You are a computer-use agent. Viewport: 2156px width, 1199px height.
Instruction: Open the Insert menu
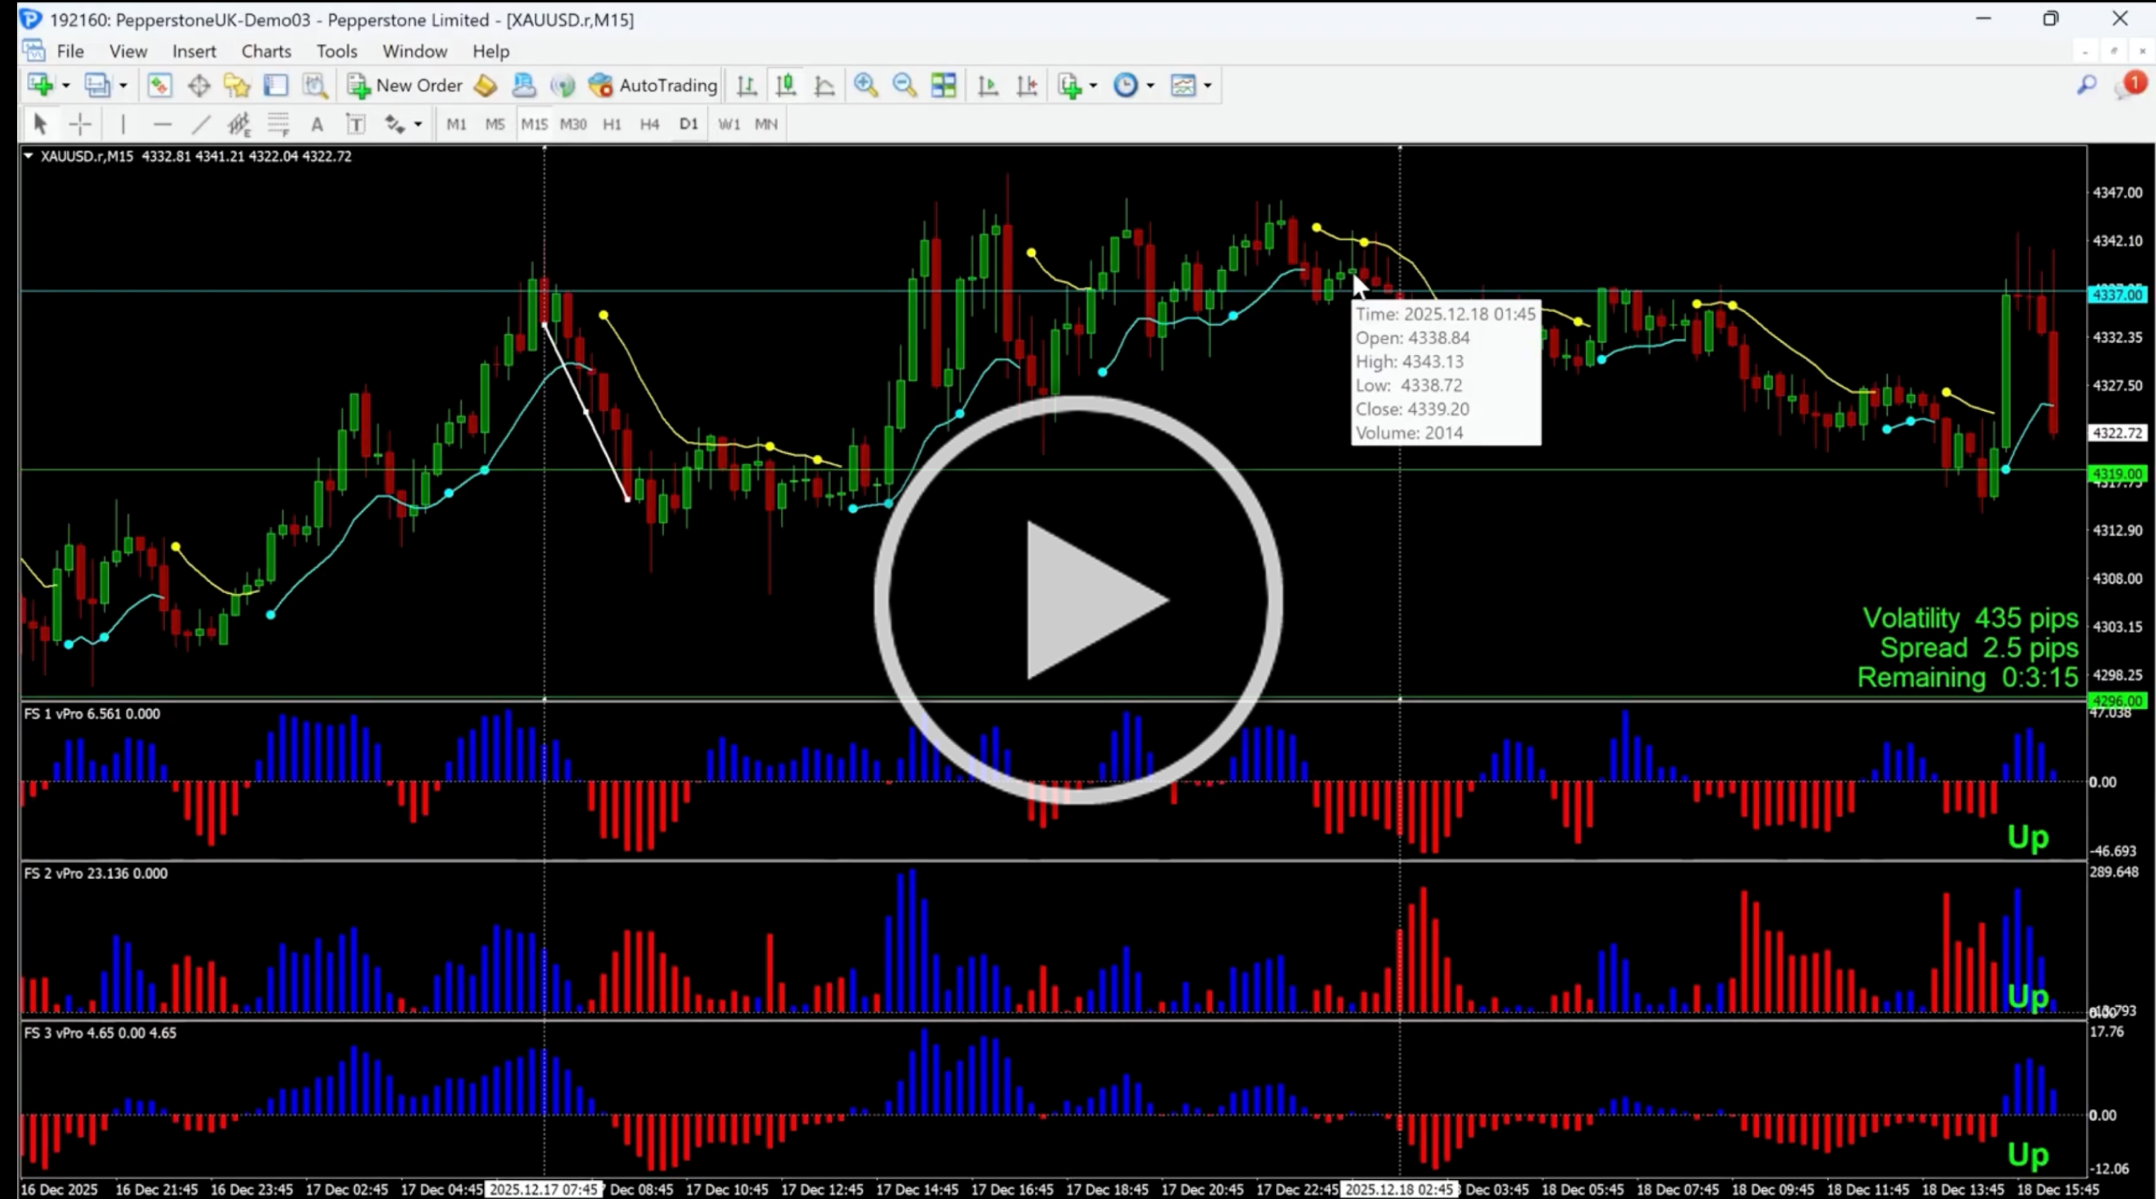[x=195, y=51]
